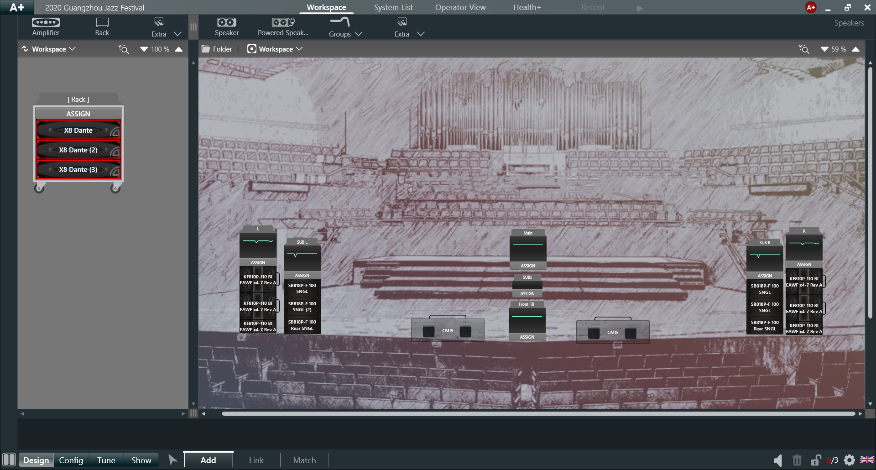Click the main workspace vertical scrollbar
The width and height of the screenshot is (876, 470).
(x=870, y=193)
